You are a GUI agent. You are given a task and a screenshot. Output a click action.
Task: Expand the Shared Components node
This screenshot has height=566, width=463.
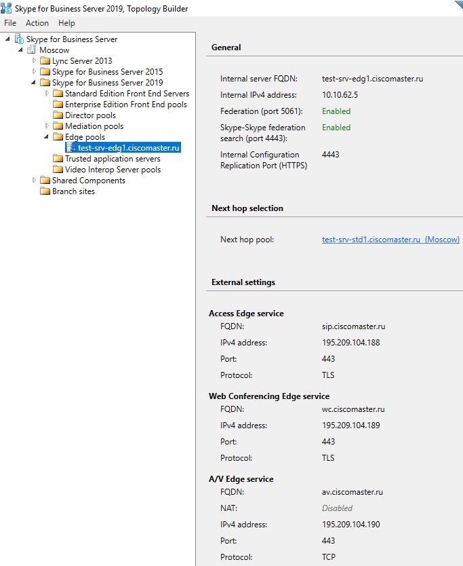tap(35, 180)
